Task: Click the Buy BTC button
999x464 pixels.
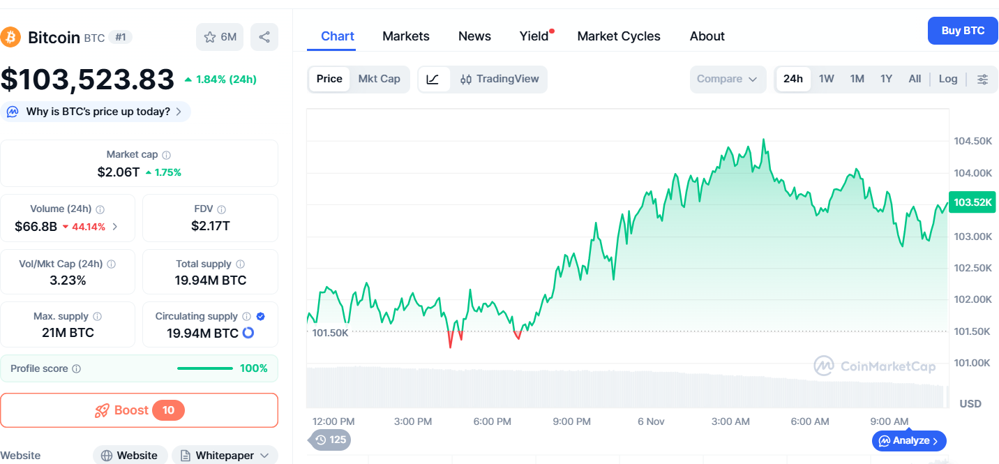Action: (x=963, y=31)
